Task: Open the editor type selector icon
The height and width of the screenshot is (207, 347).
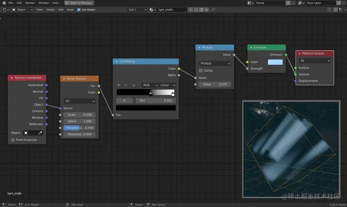Action: 6,10
